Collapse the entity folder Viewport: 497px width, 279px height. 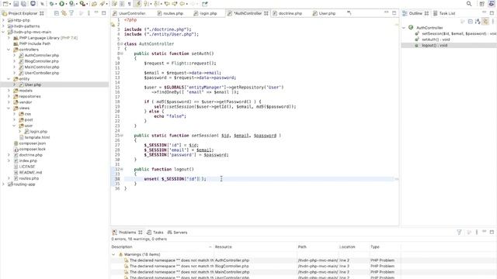tap(9, 79)
